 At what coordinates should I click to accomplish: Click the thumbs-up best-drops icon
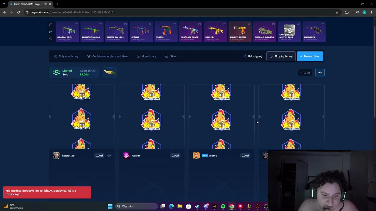click(51, 32)
